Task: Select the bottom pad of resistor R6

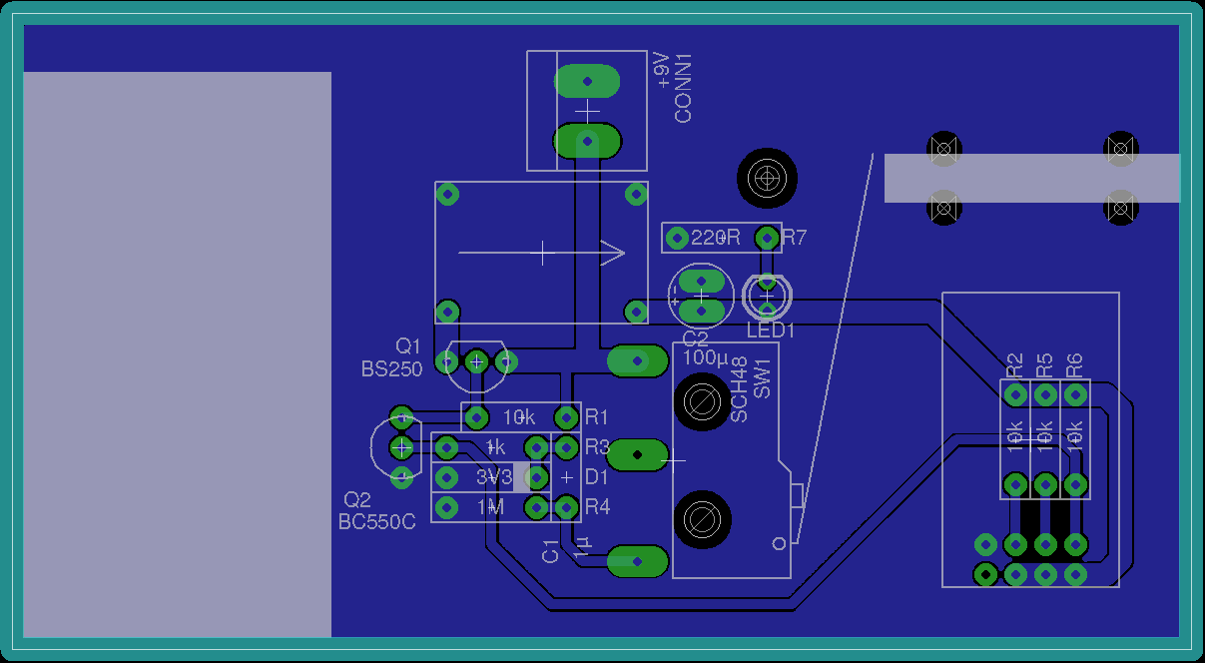Action: 1075,485
